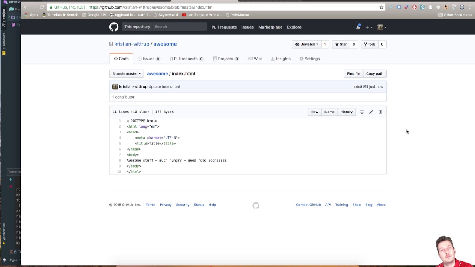
Task: Open the Training footer link
Action: tap(341, 205)
